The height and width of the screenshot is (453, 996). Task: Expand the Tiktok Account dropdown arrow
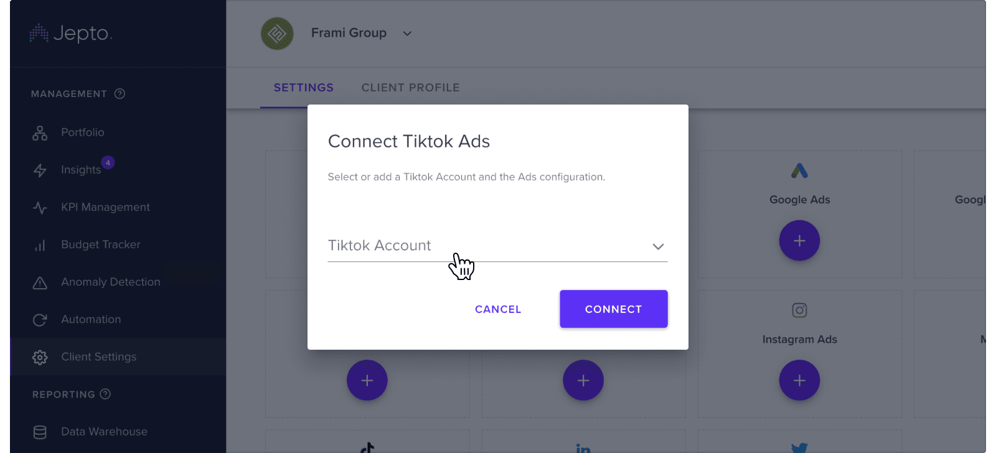(658, 246)
